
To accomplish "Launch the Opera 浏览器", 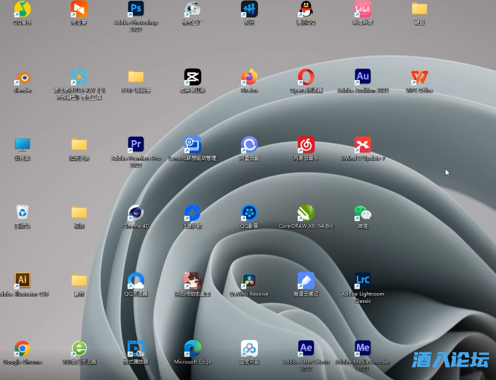I will [x=306, y=76].
